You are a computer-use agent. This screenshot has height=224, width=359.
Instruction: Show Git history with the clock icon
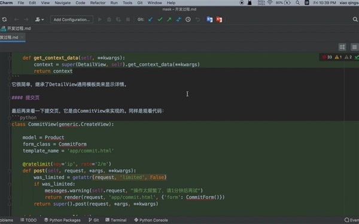tap(188, 20)
